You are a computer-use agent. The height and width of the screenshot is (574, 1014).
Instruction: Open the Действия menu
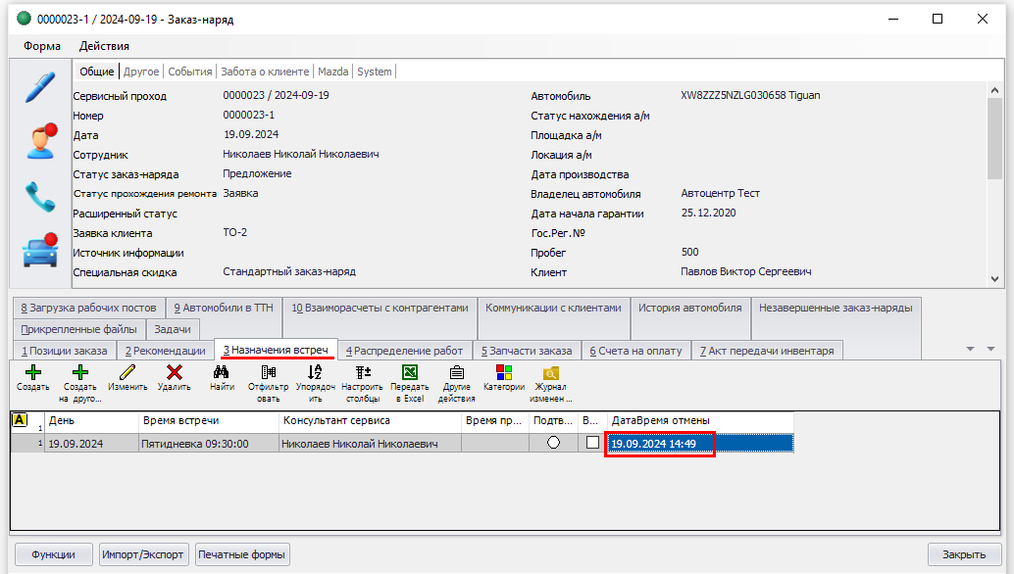pyautogui.click(x=104, y=46)
